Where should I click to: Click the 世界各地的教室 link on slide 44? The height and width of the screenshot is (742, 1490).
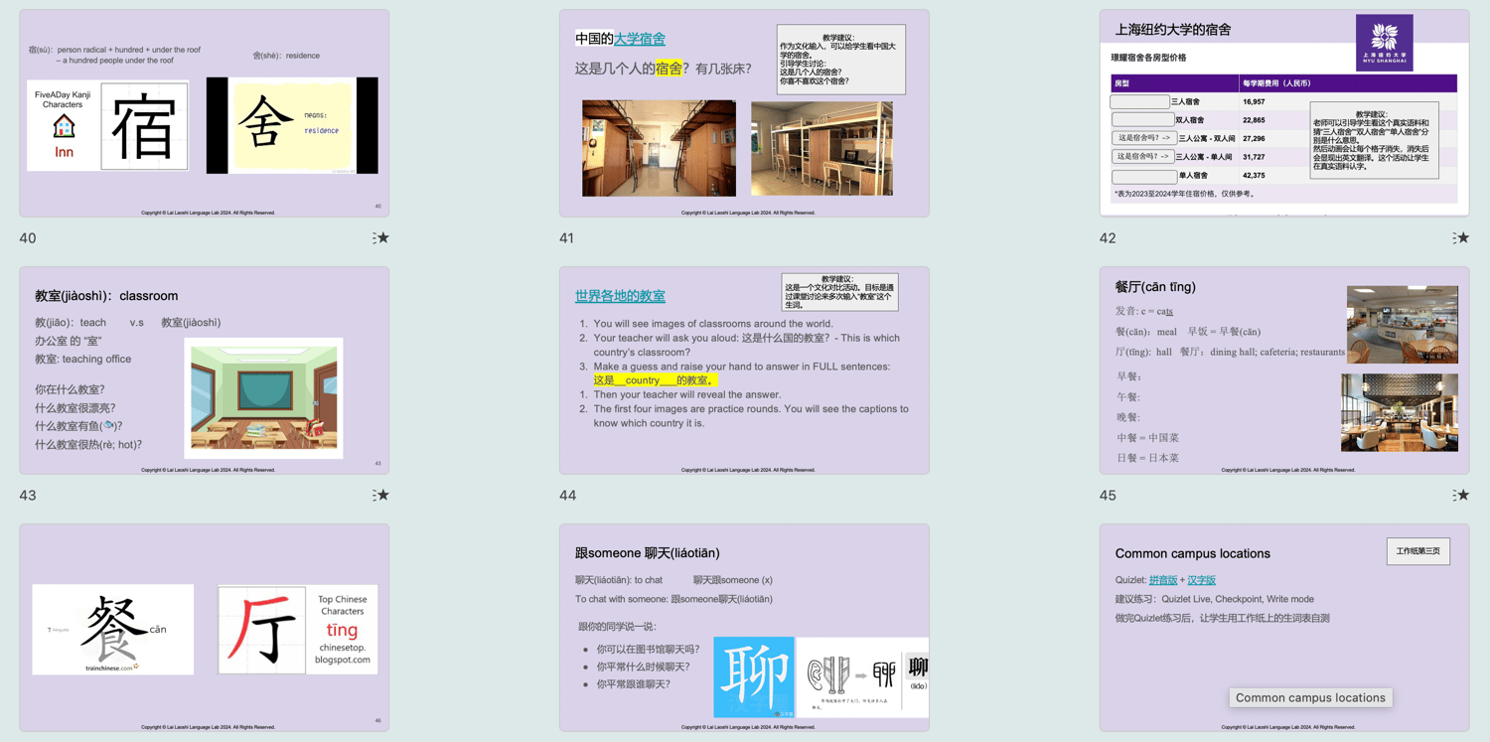[620, 296]
